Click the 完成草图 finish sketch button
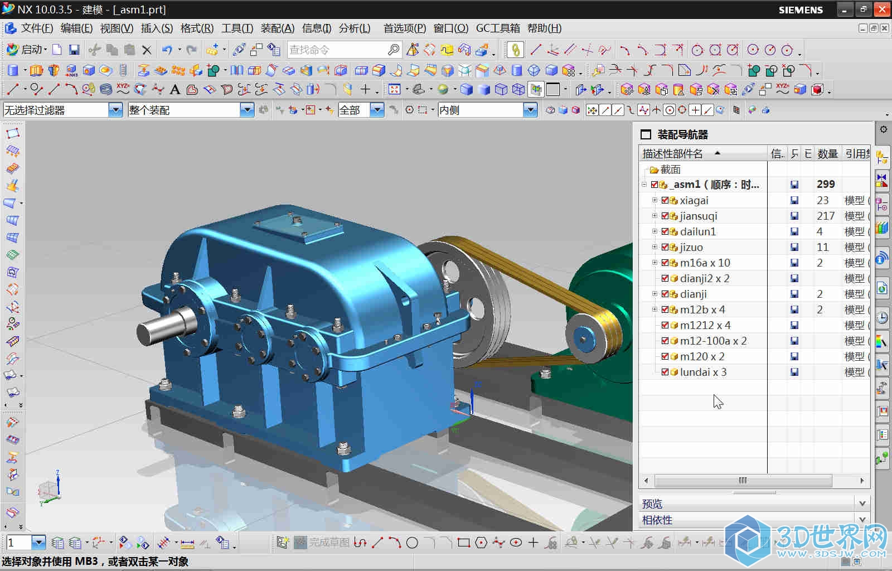 (322, 543)
